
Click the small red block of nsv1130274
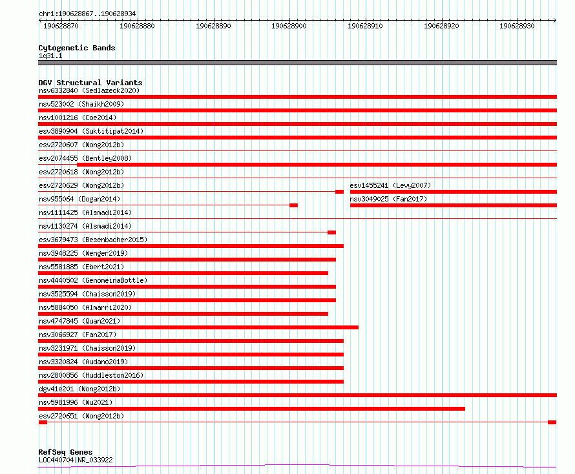coord(332,232)
